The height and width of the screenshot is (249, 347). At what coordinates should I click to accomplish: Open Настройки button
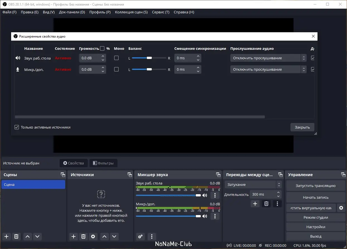(x=316, y=227)
